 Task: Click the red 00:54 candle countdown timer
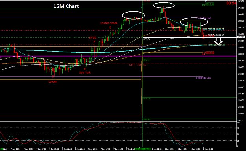231,3
